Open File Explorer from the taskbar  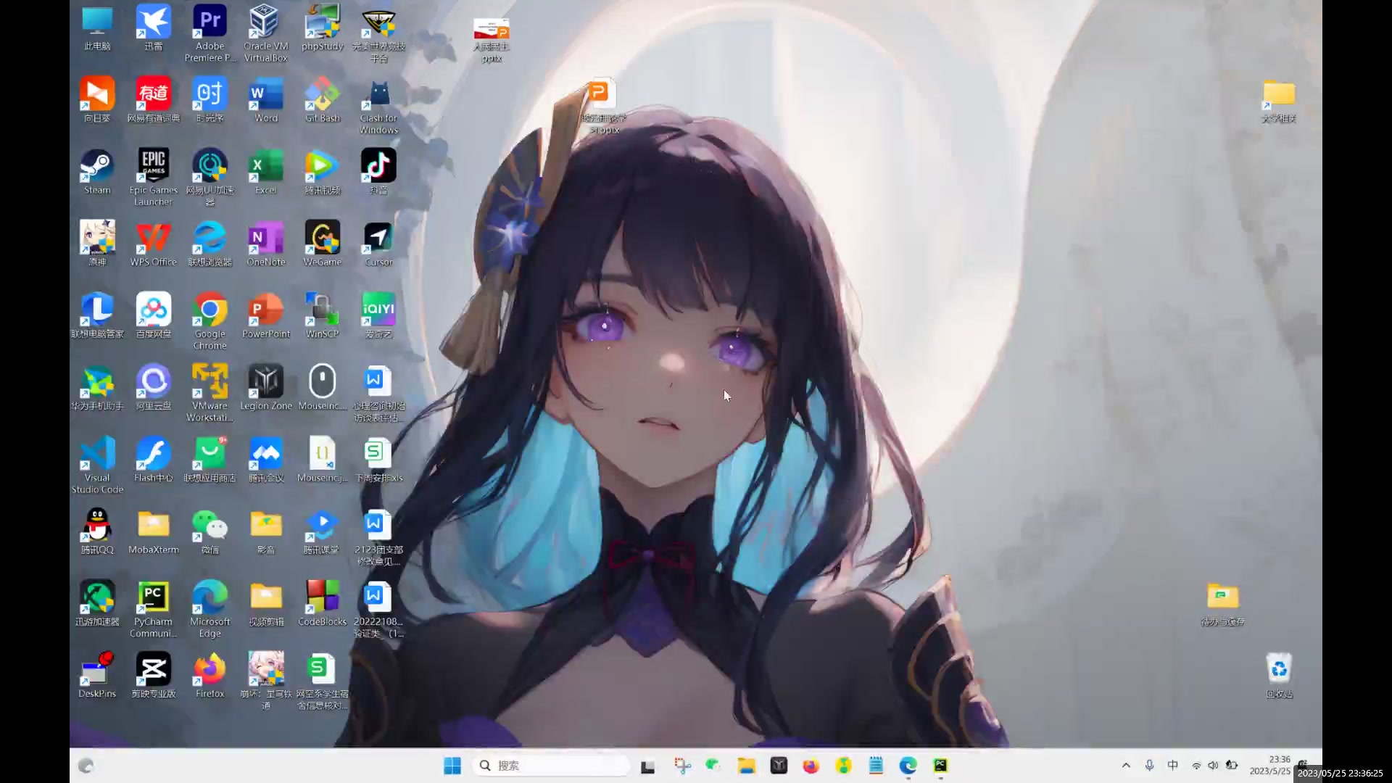pos(747,766)
